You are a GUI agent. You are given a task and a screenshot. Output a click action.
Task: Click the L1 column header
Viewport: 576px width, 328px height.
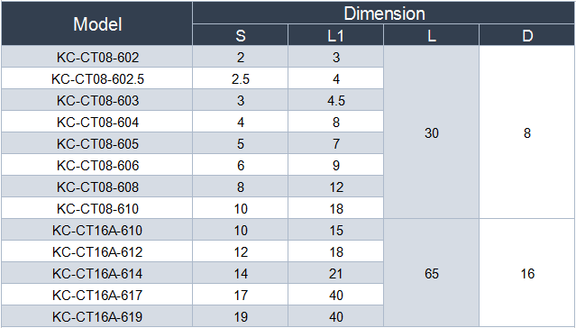[335, 35]
